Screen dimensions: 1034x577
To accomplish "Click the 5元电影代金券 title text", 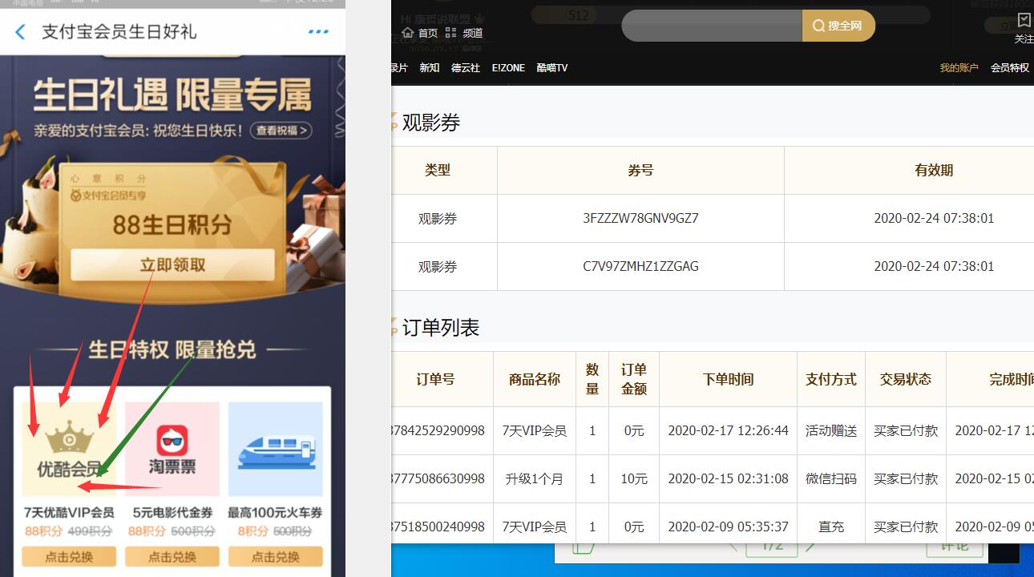I will coord(172,512).
